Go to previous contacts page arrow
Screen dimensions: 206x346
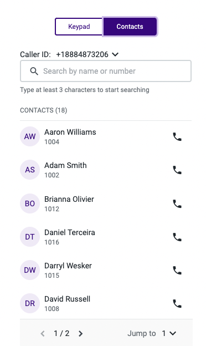[43, 333]
